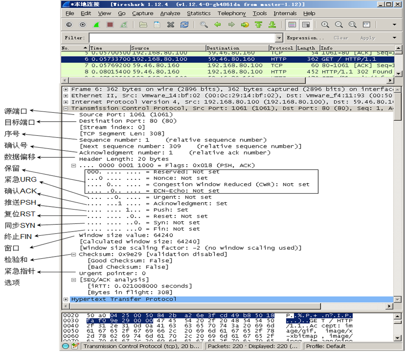Sort packets by No. column
The height and width of the screenshot is (352, 406).
tap(75, 48)
